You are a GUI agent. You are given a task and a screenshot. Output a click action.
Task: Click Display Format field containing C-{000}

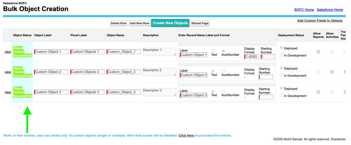coord(252,57)
